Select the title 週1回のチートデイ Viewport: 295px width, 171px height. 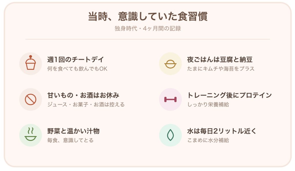(x=75, y=59)
